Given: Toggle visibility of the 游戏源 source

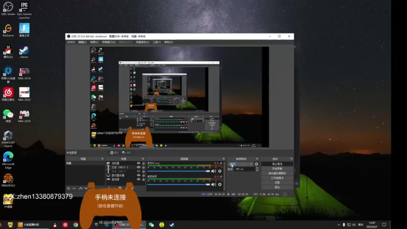Looking at the screenshot, I should 138,179.
